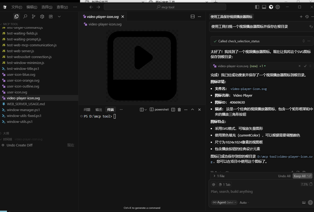
Task: Click the attach image icon in chat input
Action: click(304, 203)
